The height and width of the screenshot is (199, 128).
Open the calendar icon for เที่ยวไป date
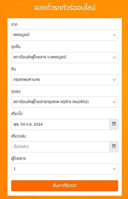point(114,124)
